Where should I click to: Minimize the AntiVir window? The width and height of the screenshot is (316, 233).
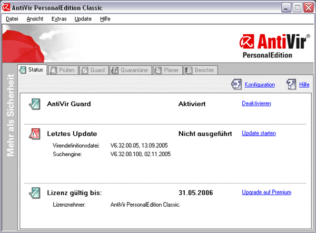tap(286, 8)
